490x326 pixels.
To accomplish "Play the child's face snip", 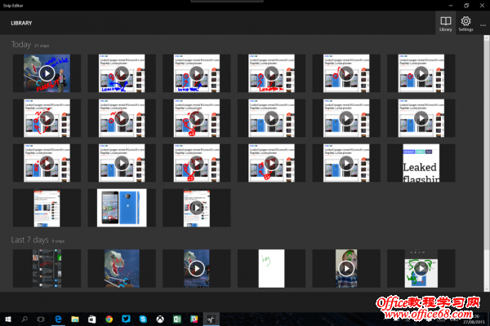I will point(346,268).
